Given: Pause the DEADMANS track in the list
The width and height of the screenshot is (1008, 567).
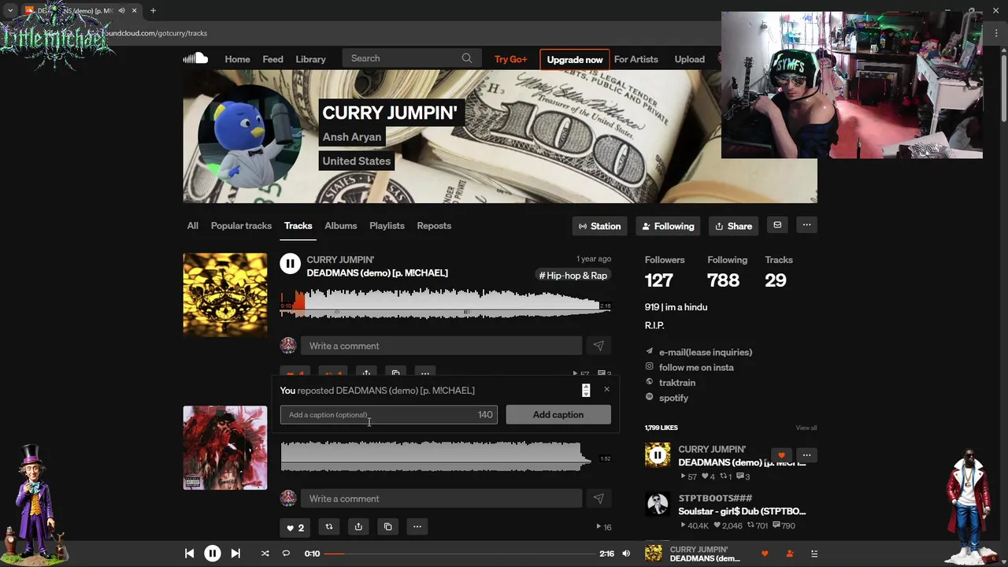Looking at the screenshot, I should [x=290, y=265].
